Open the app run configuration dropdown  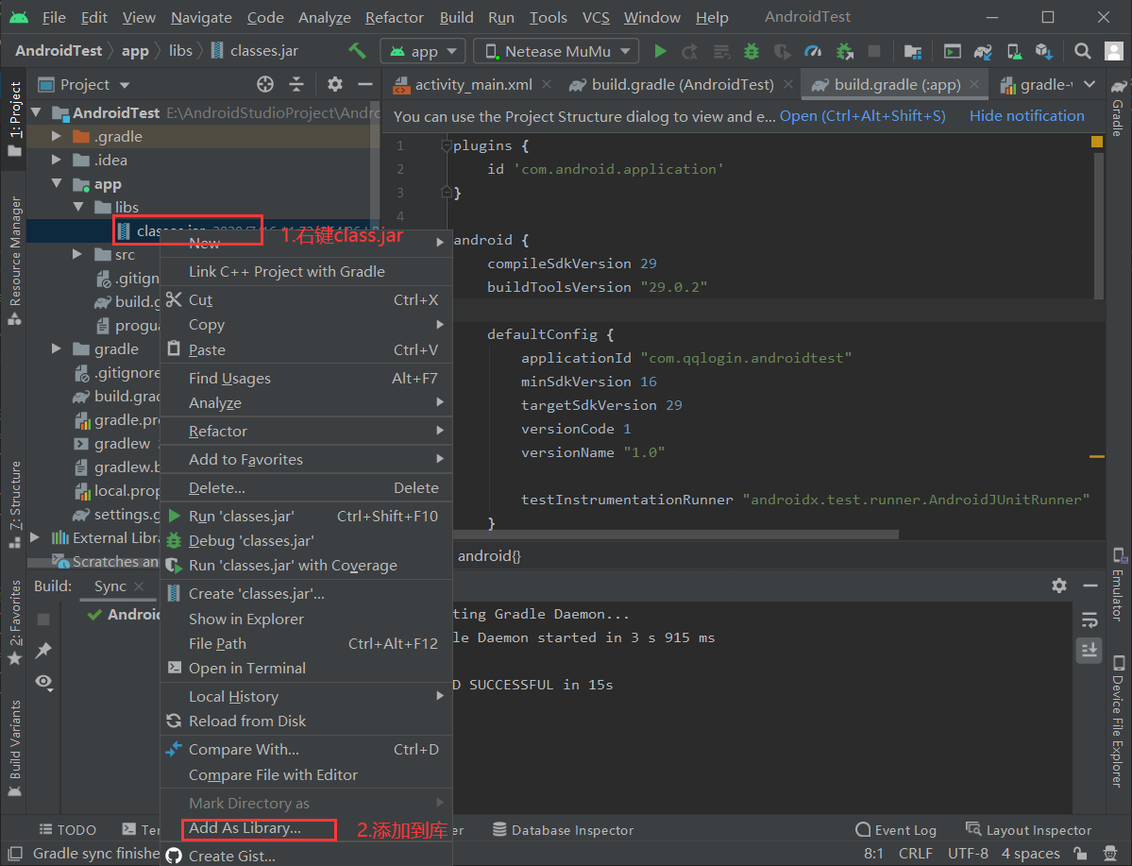422,51
